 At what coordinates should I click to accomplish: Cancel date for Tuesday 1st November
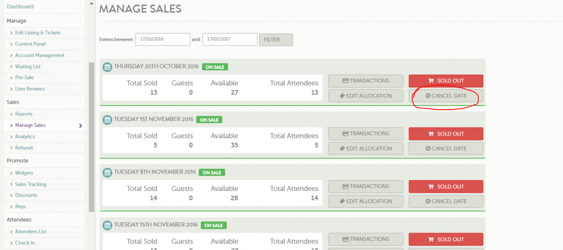tap(446, 149)
